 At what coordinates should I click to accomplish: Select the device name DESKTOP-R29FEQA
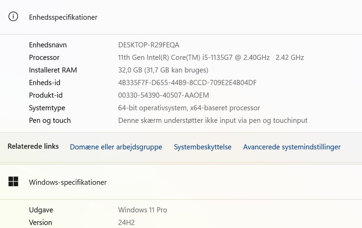[149, 45]
